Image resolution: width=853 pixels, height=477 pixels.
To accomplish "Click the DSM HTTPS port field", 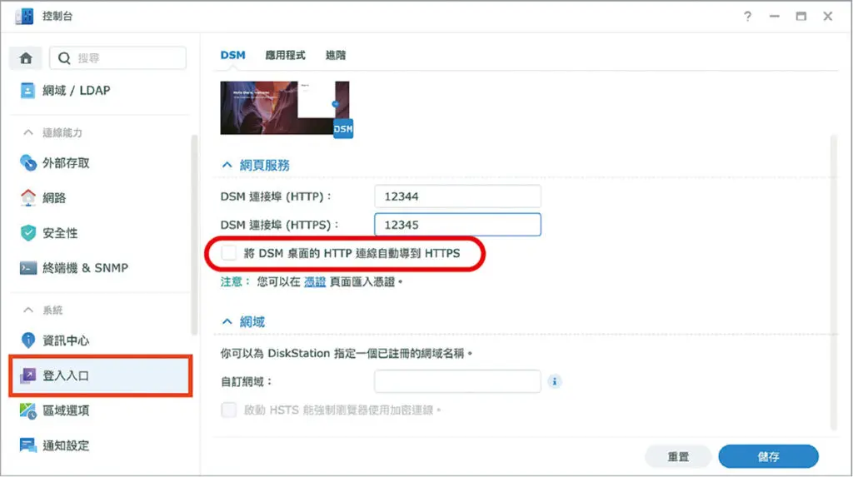I will coord(457,225).
